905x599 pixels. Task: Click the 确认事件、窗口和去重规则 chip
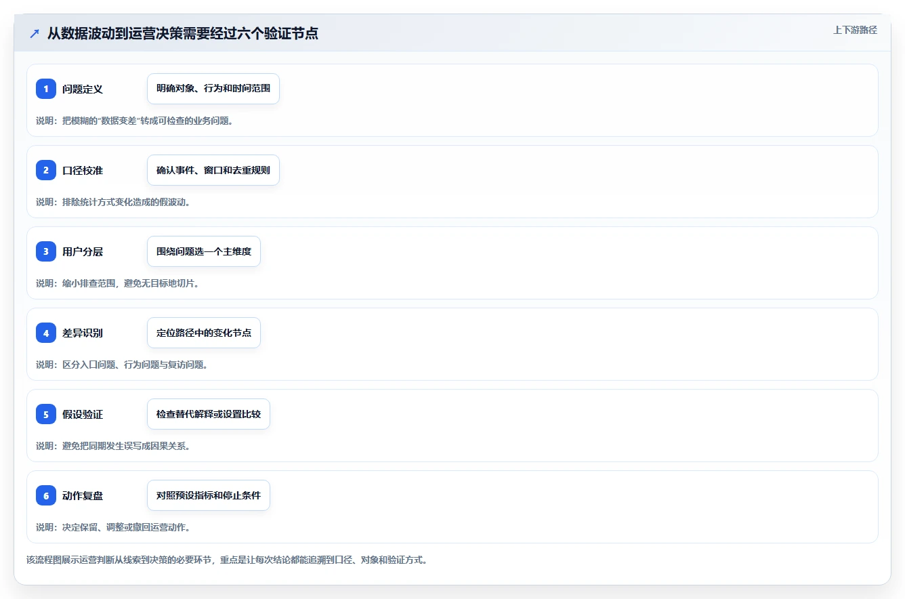click(213, 170)
